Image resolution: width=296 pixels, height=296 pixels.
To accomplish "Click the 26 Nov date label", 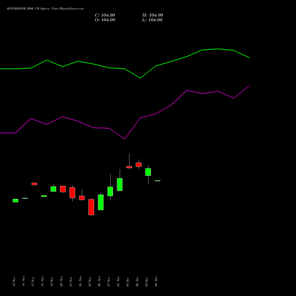I will tap(99, 281).
